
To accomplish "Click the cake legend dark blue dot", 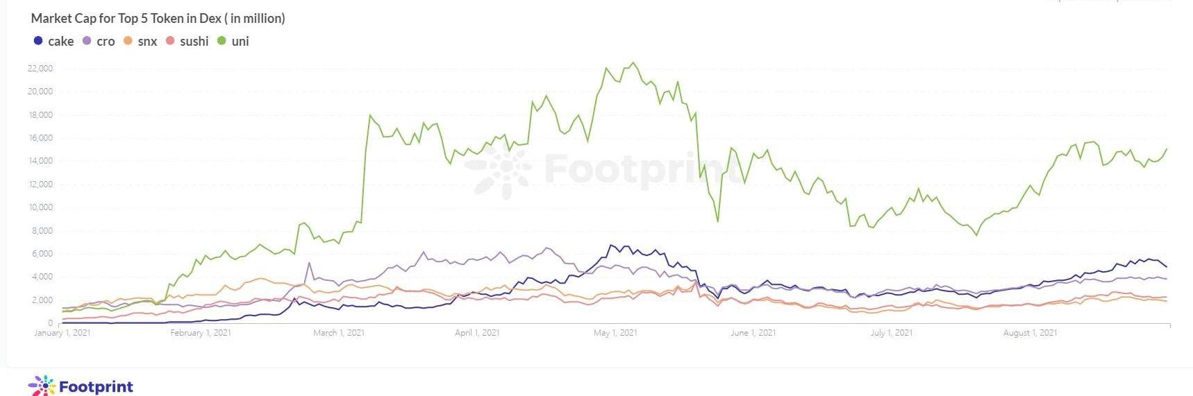I will coord(38,41).
